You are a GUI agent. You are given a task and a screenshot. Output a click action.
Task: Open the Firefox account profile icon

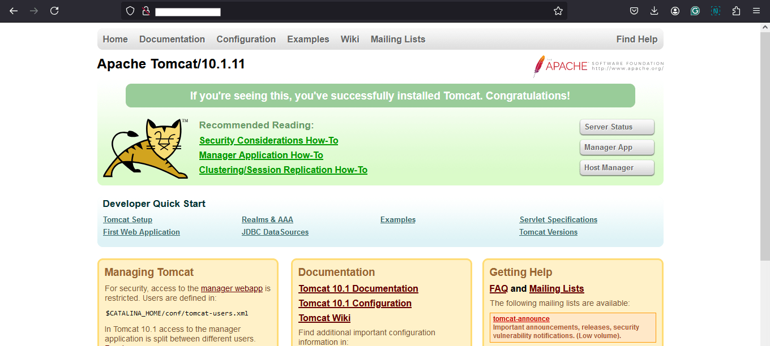click(675, 11)
